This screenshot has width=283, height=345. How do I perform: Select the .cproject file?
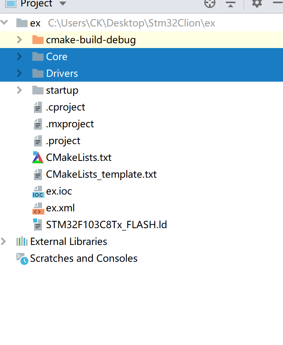click(x=65, y=107)
